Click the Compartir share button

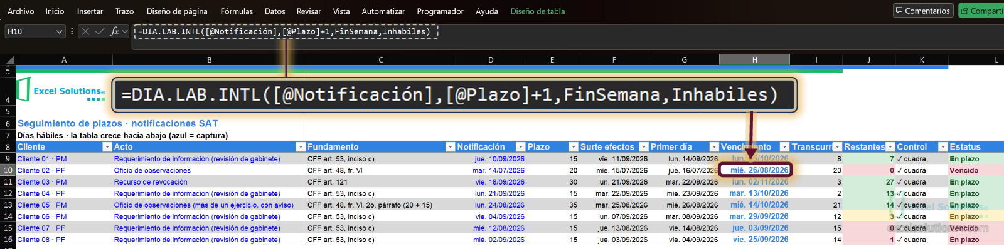point(981,11)
